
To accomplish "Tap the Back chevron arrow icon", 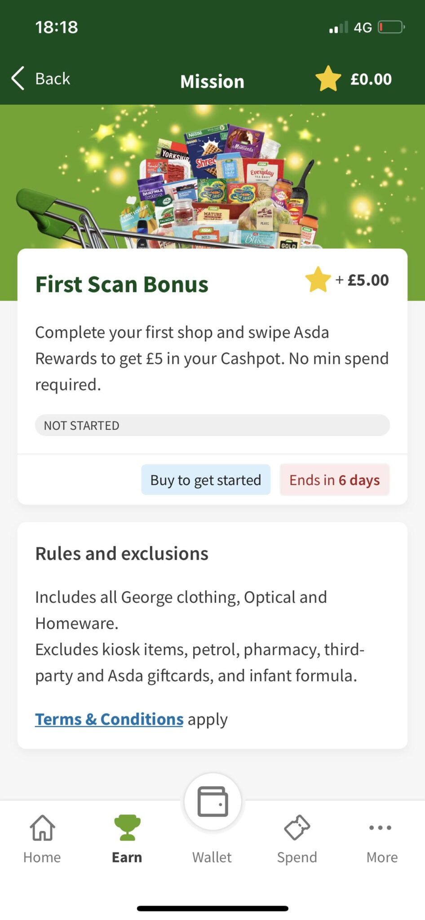I will click(18, 79).
